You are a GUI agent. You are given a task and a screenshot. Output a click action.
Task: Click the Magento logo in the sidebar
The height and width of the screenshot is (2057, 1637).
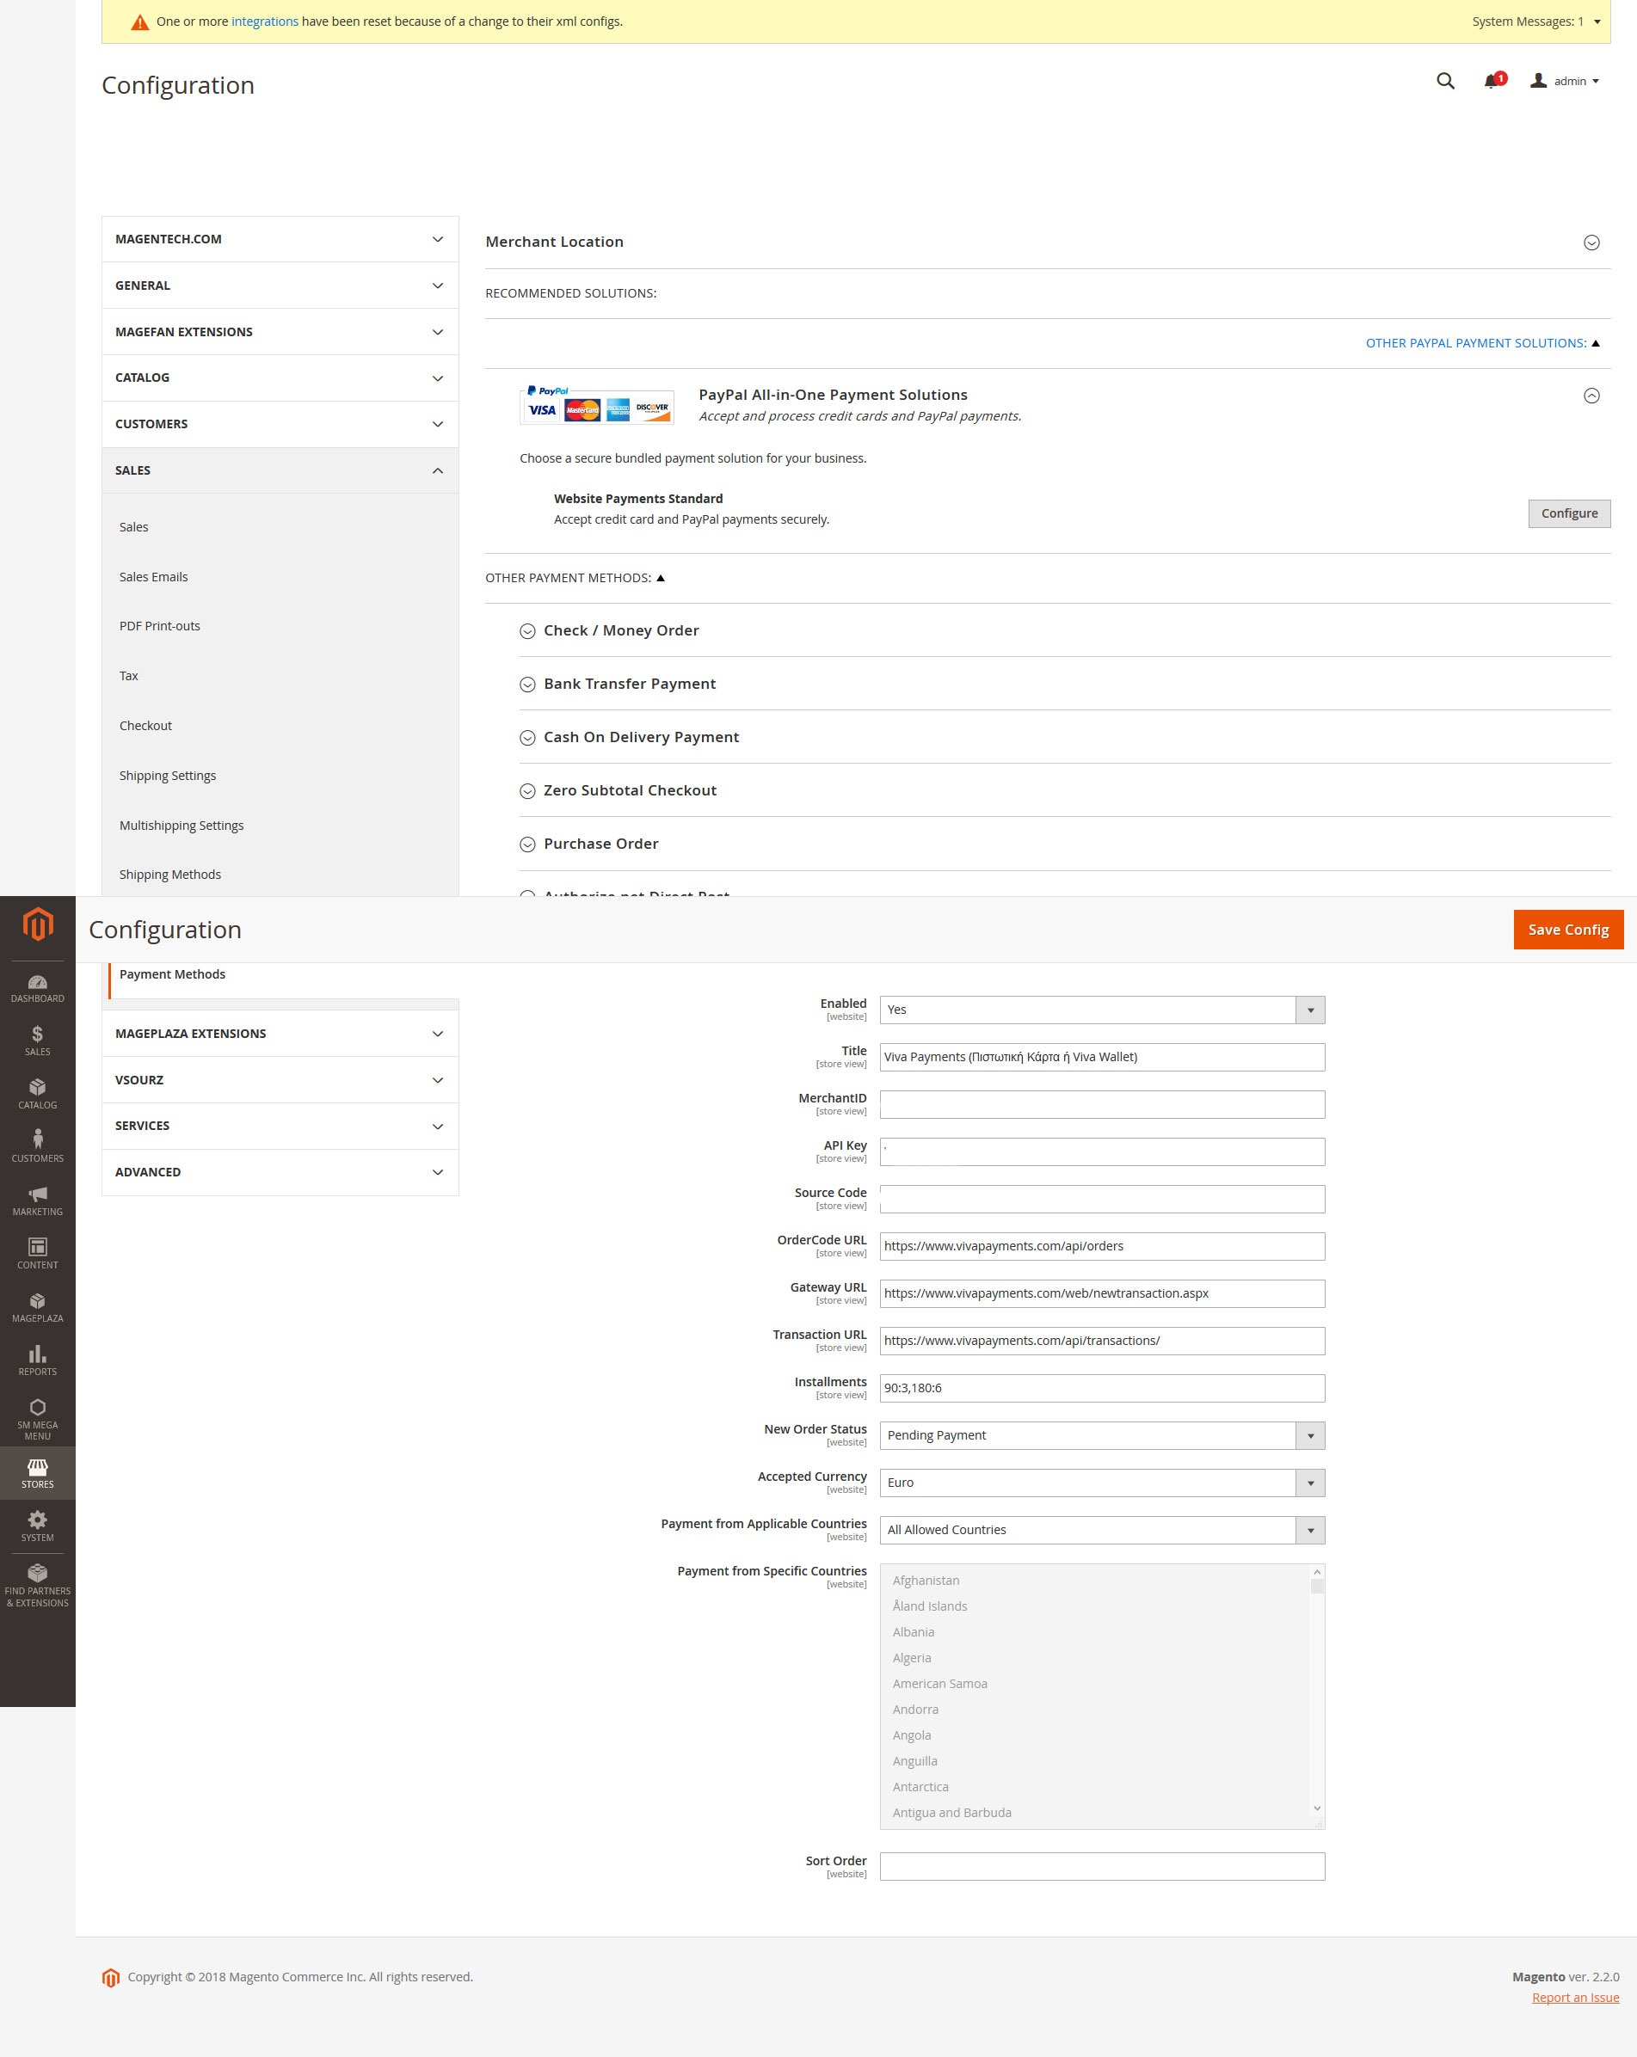[x=37, y=925]
